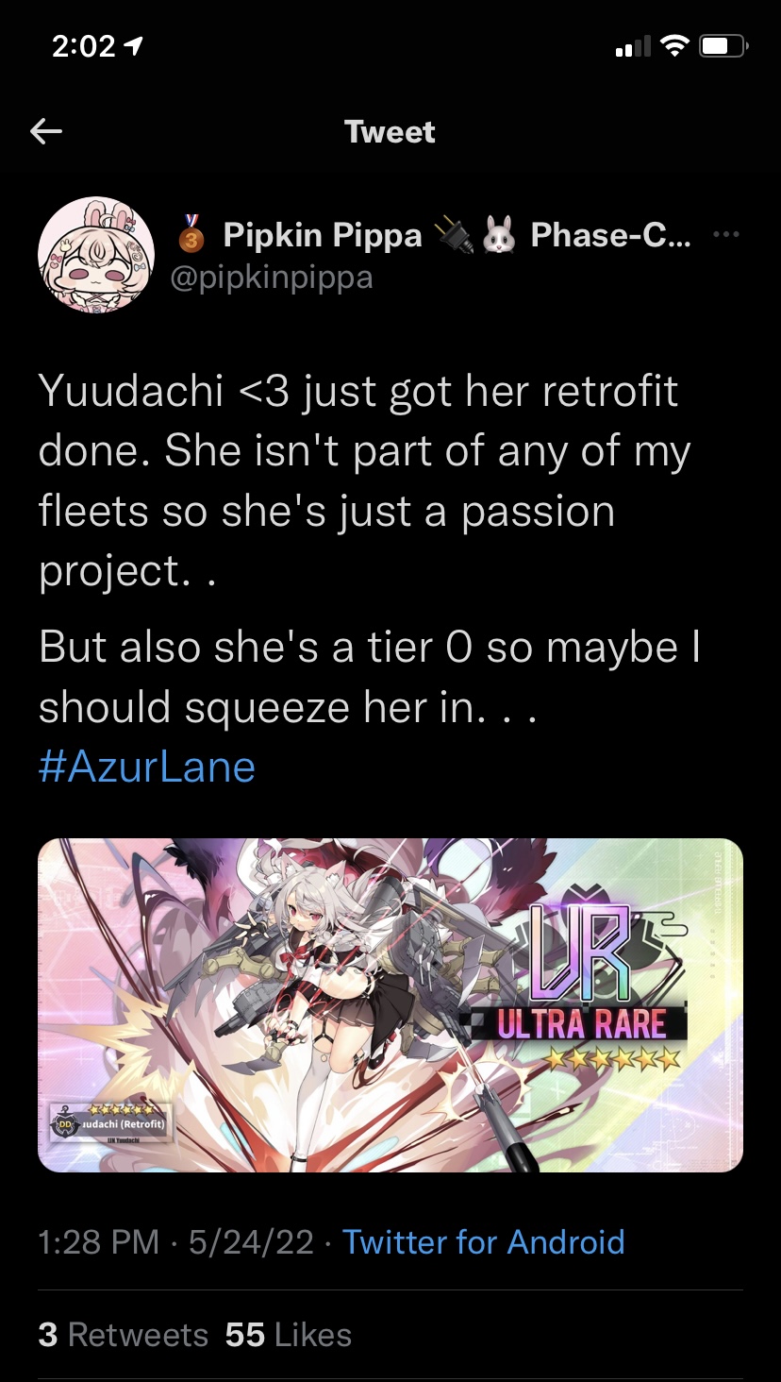View the 3 Retweets list
This screenshot has height=1382, width=781.
coord(123,1335)
